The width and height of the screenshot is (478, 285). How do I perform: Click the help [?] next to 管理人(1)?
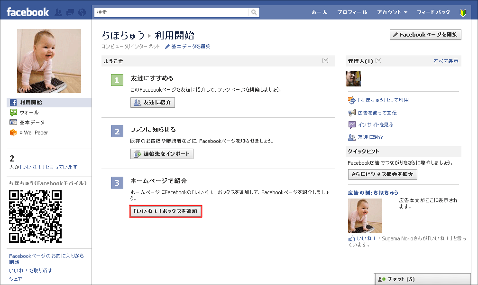point(378,60)
